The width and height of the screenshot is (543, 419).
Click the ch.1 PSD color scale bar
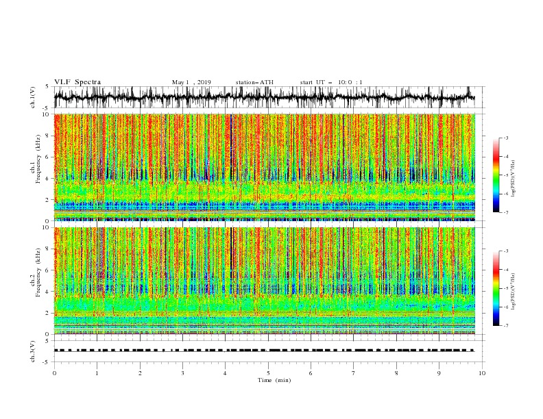coord(496,175)
